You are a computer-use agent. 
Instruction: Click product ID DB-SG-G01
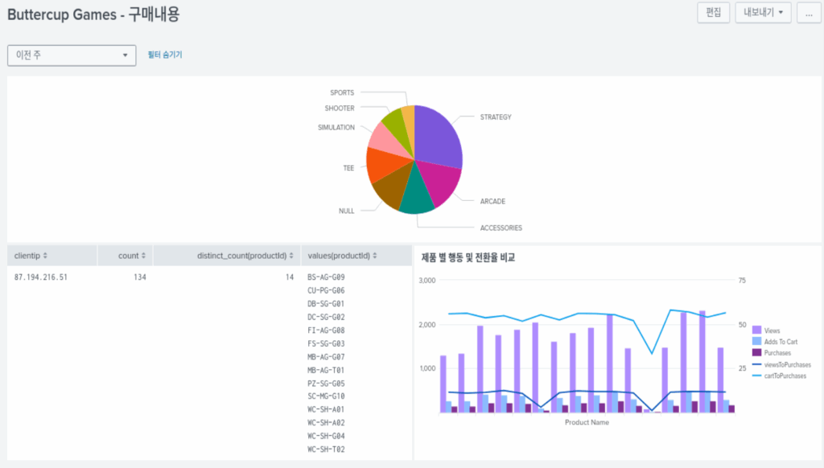pyautogui.click(x=327, y=304)
